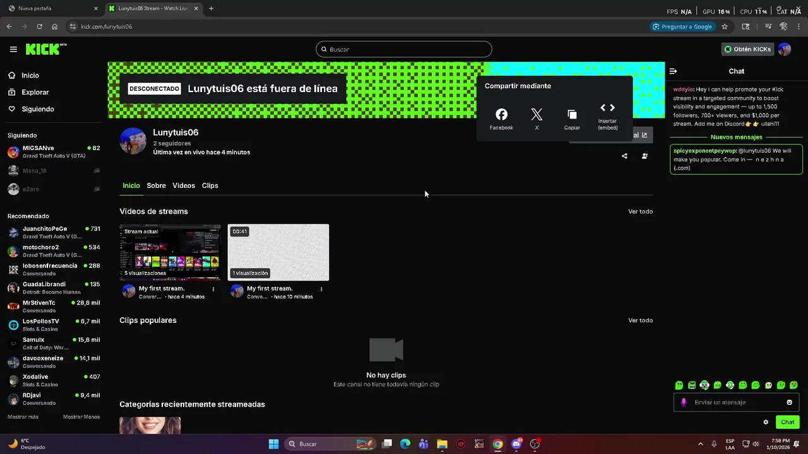Open the Chrome three-dot menu
The width and height of the screenshot is (808, 454).
click(799, 26)
